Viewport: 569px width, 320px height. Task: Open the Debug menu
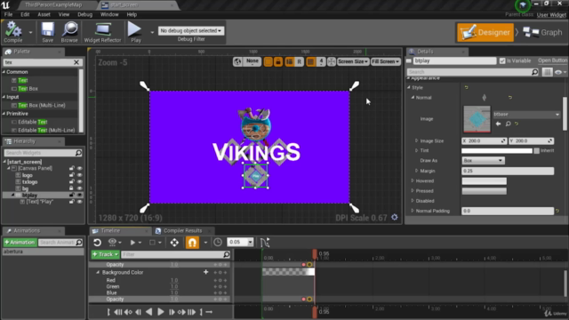(x=85, y=14)
